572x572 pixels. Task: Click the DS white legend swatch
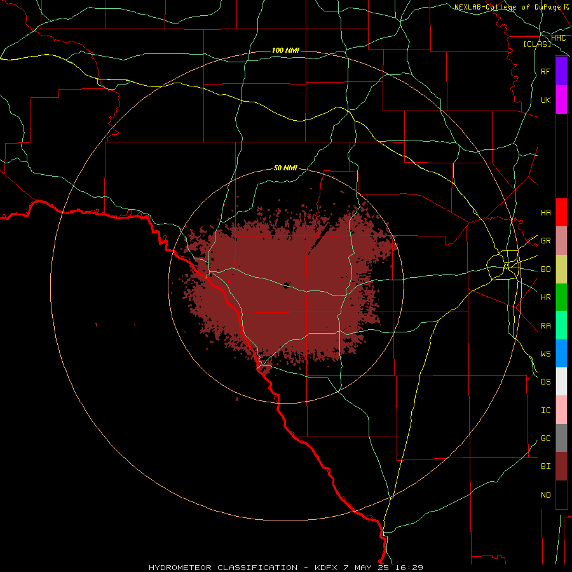[561, 381]
